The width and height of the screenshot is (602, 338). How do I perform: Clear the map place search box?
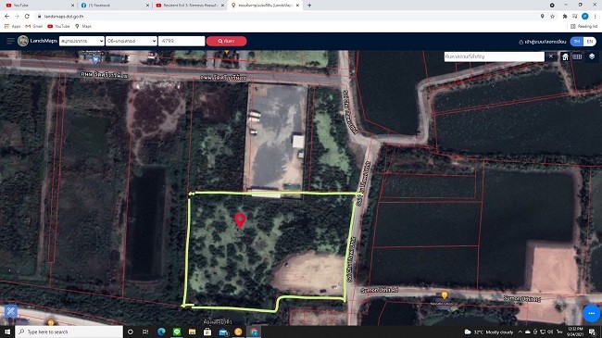click(550, 56)
